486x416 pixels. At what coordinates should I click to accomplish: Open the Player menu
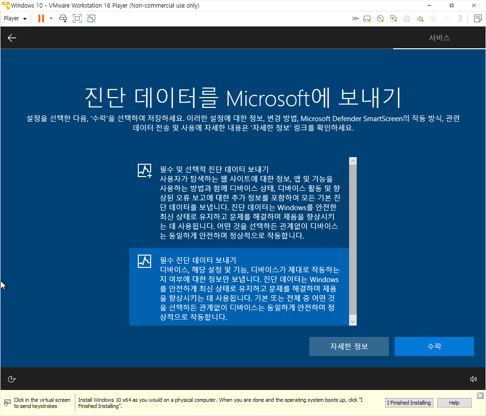tap(15, 18)
